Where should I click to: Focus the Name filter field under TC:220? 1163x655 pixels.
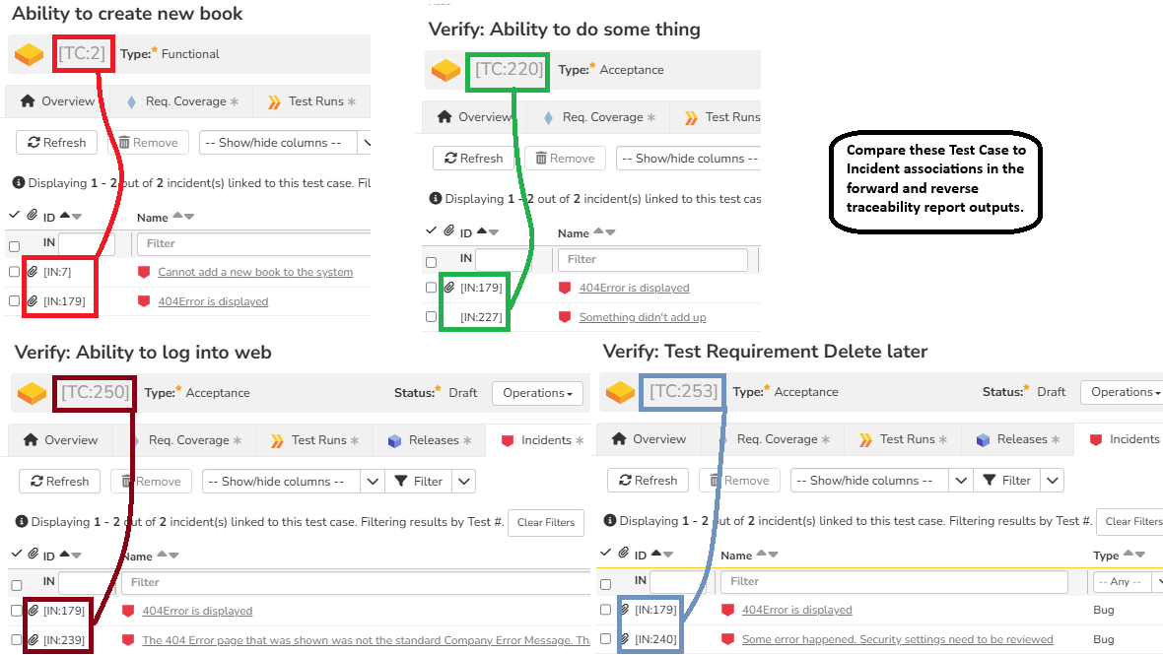pyautogui.click(x=652, y=259)
